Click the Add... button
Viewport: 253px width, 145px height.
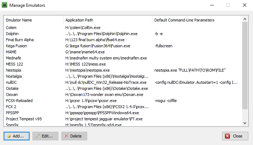[x=17, y=136]
